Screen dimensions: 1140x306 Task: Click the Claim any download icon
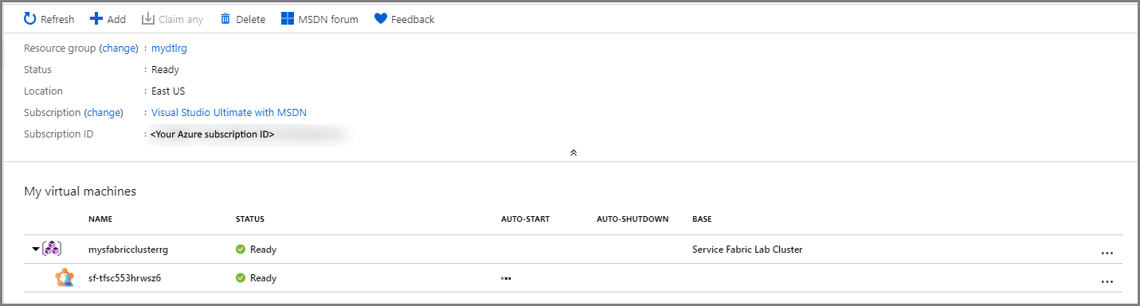coord(147,18)
